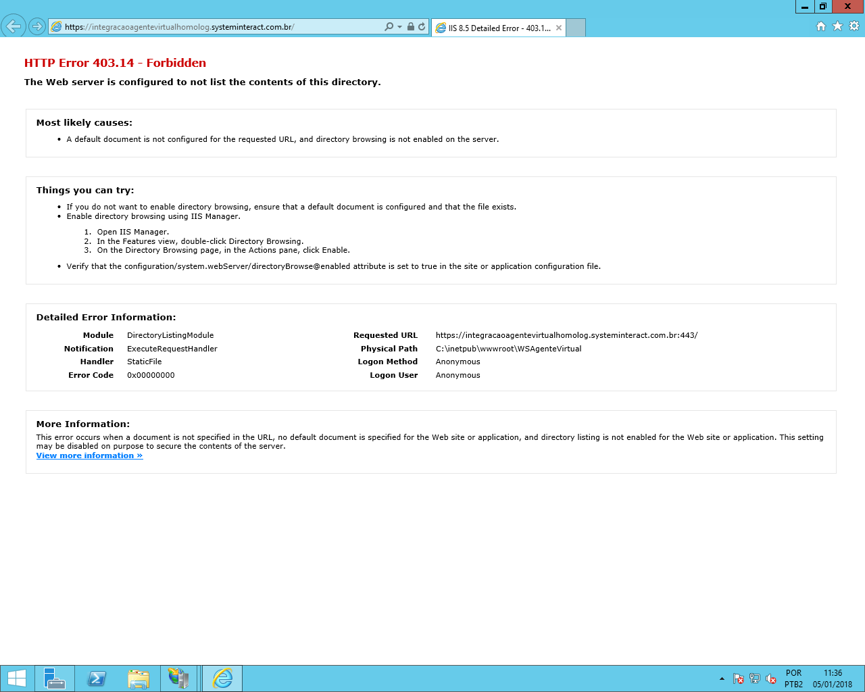This screenshot has width=865, height=692.
Task: Select the IIS 8.5 Detailed Error tab
Action: pyautogui.click(x=498, y=28)
